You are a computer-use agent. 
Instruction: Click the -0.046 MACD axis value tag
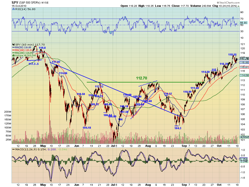coord(244,161)
